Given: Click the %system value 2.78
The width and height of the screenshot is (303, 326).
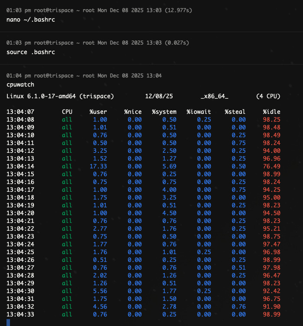Looking at the screenshot, I should [169, 307].
